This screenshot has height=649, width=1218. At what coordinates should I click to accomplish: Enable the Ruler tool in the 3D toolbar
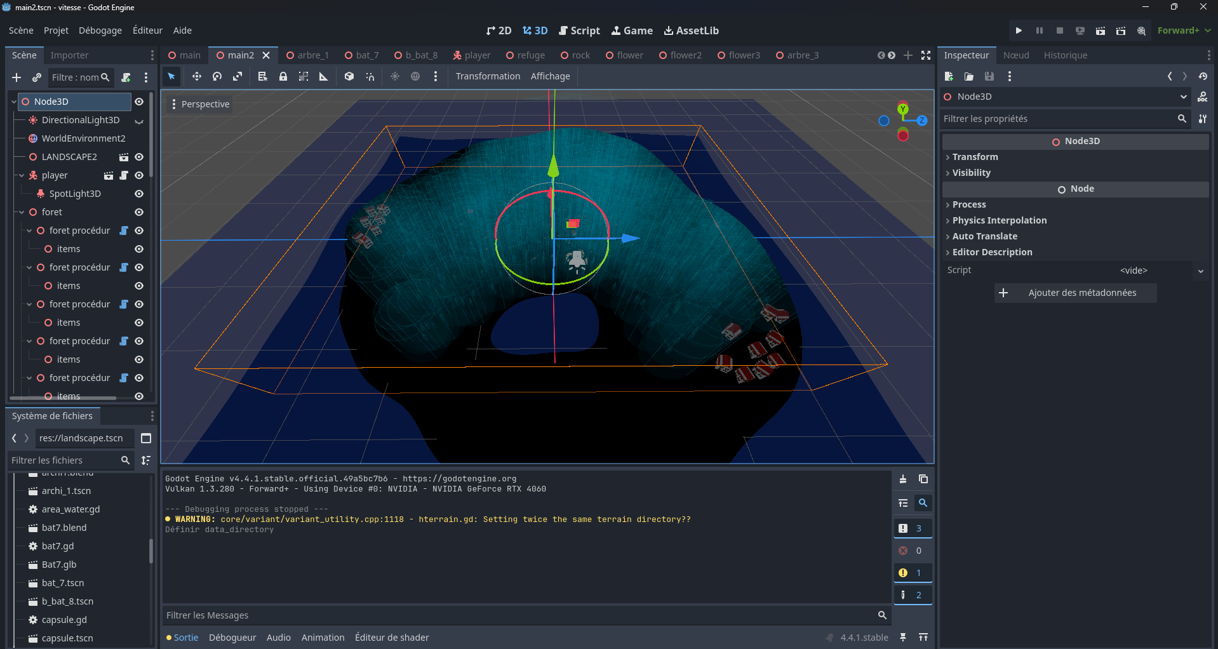[324, 76]
